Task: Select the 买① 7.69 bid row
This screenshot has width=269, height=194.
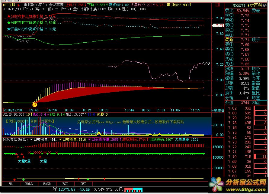Action: point(237,45)
